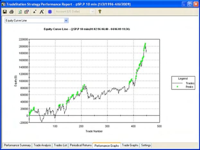Image resolution: width=200 pixels, height=150 pixels.
Task: Click the 200000 y-axis value
Action: coord(23,46)
